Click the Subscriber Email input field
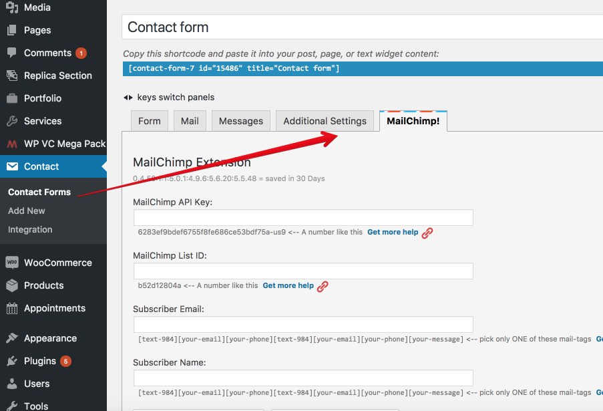The image size is (603, 411). coord(303,325)
